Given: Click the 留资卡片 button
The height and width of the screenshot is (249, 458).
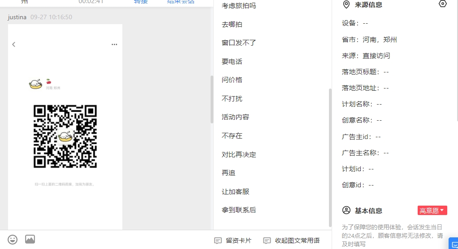Looking at the screenshot, I should (233, 241).
